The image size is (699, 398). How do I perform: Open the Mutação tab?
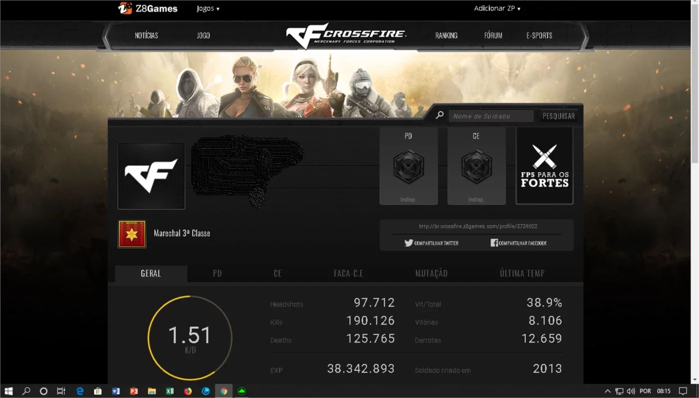(x=431, y=274)
